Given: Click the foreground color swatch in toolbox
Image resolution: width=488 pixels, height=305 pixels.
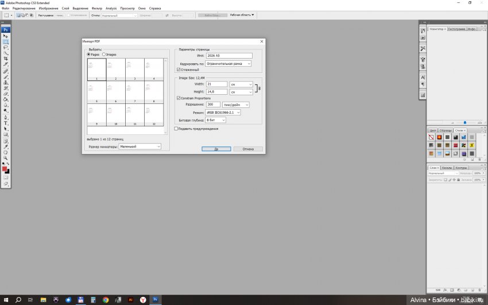Looking at the screenshot, I should [5, 169].
